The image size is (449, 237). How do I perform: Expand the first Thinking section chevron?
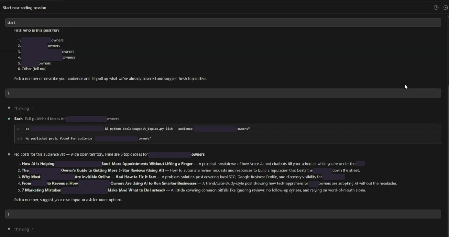[32, 108]
